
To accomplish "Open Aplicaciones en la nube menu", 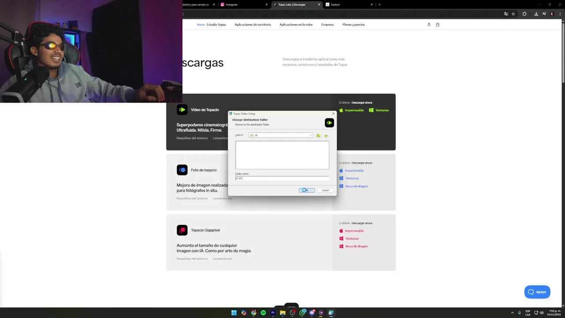I will [296, 24].
